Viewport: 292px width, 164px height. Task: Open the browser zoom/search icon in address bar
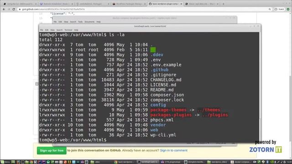pyautogui.click(x=270, y=9)
